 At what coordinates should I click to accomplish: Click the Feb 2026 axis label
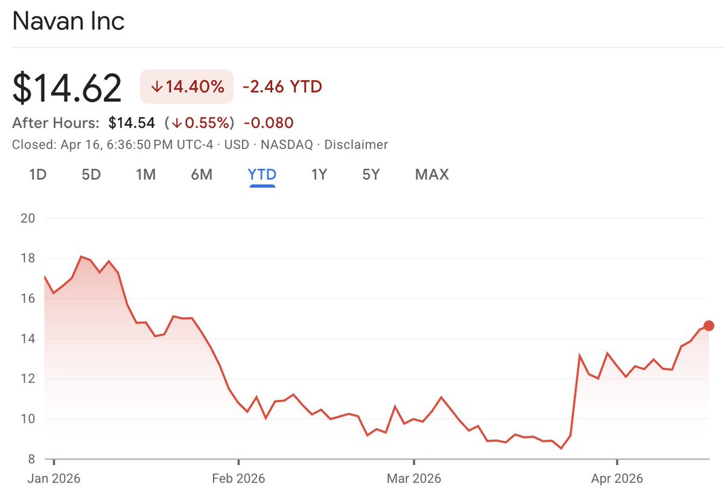pyautogui.click(x=238, y=479)
